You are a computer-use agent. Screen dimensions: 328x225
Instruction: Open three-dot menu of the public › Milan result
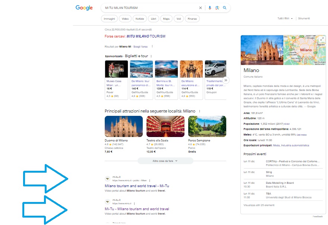point(149,180)
